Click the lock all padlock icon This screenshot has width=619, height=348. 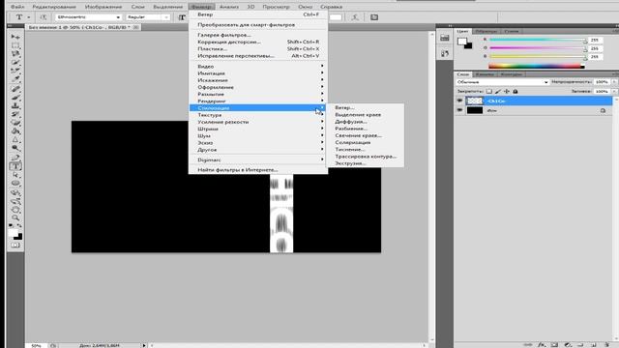pos(516,91)
